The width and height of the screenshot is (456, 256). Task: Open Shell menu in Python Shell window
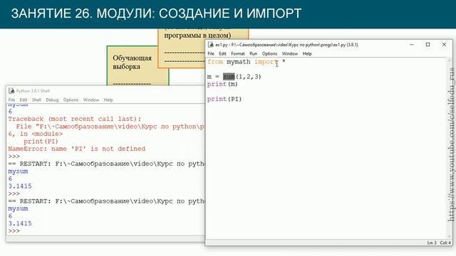[36, 100]
